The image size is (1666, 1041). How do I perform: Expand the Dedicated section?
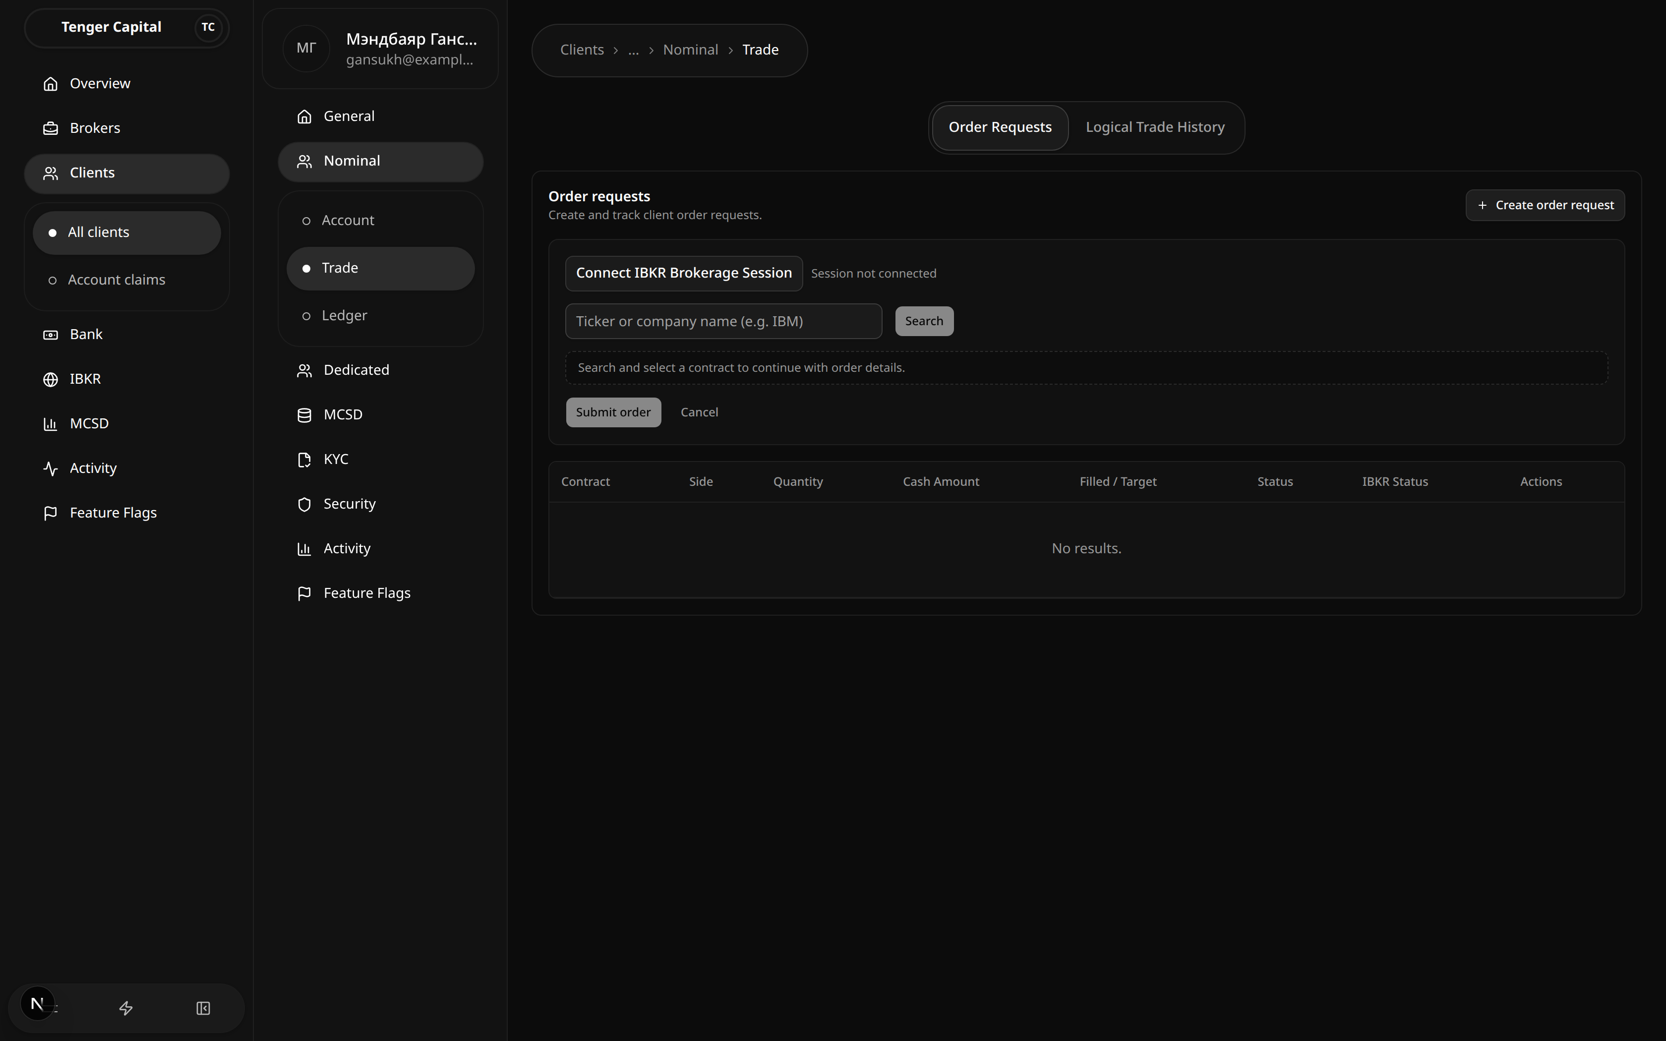pos(381,370)
